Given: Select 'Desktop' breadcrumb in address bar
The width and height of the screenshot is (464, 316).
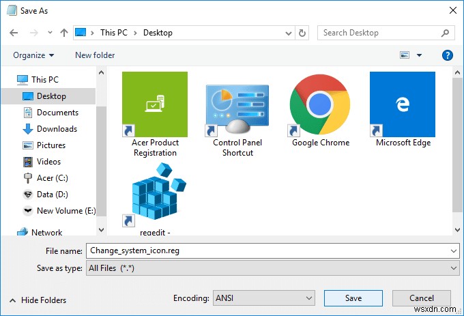Looking at the screenshot, I should pos(158,33).
